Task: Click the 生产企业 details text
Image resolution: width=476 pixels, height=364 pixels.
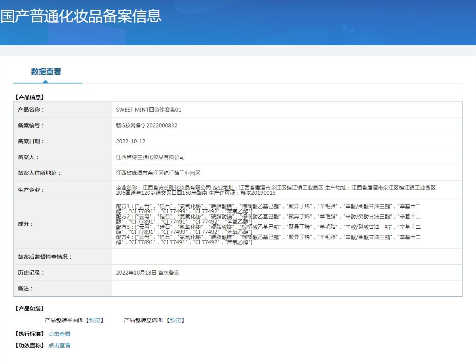Action: pos(276,190)
